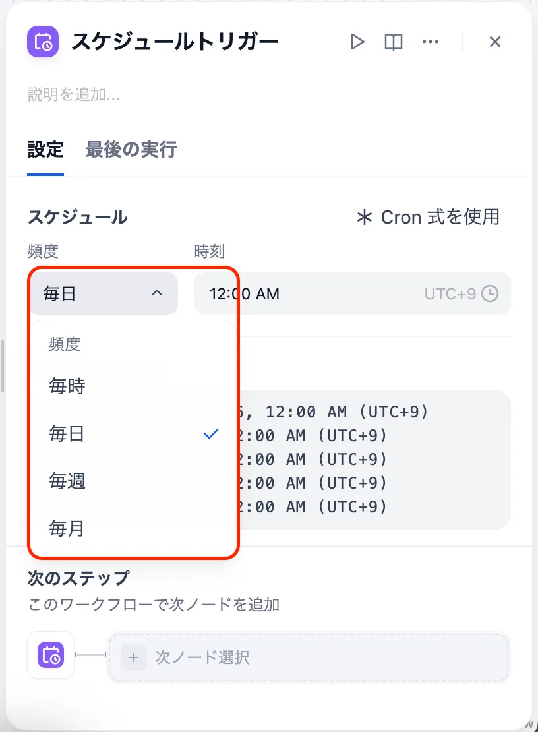This screenshot has width=538, height=732.
Task: Click the 次ノード選択 button
Action: click(308, 657)
